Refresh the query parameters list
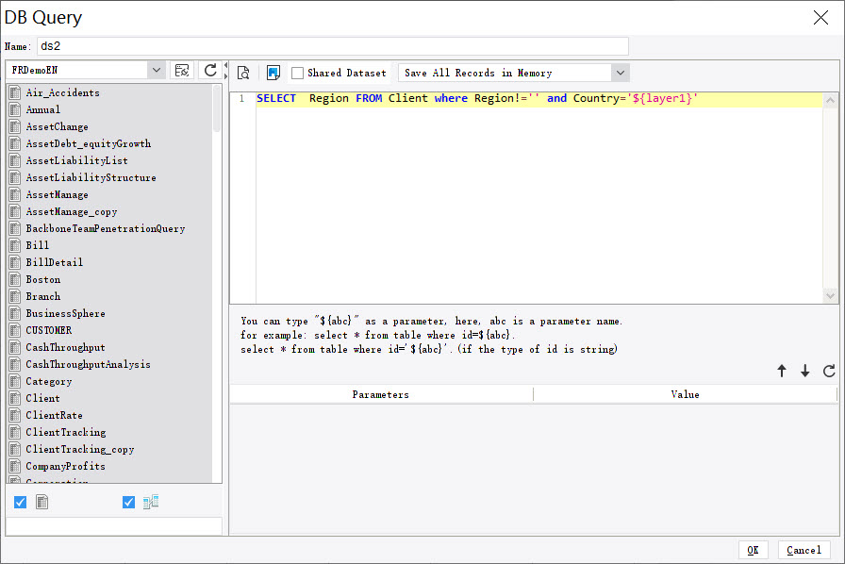 pos(827,371)
